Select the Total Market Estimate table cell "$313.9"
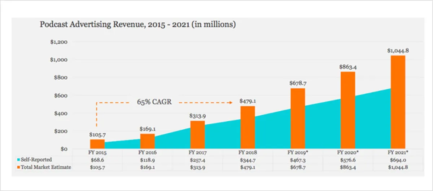Image resolution: width=433 pixels, height=191 pixels. click(x=197, y=168)
